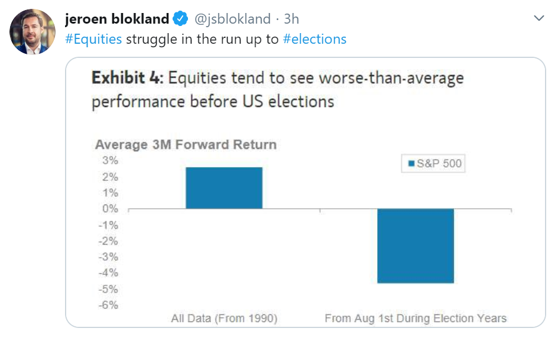Click the S&P 500 legend color swatch
Viewport: 558px width, 341px height.
(411, 164)
